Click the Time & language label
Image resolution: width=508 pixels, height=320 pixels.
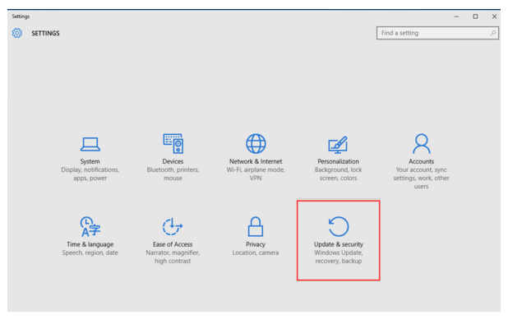point(90,244)
